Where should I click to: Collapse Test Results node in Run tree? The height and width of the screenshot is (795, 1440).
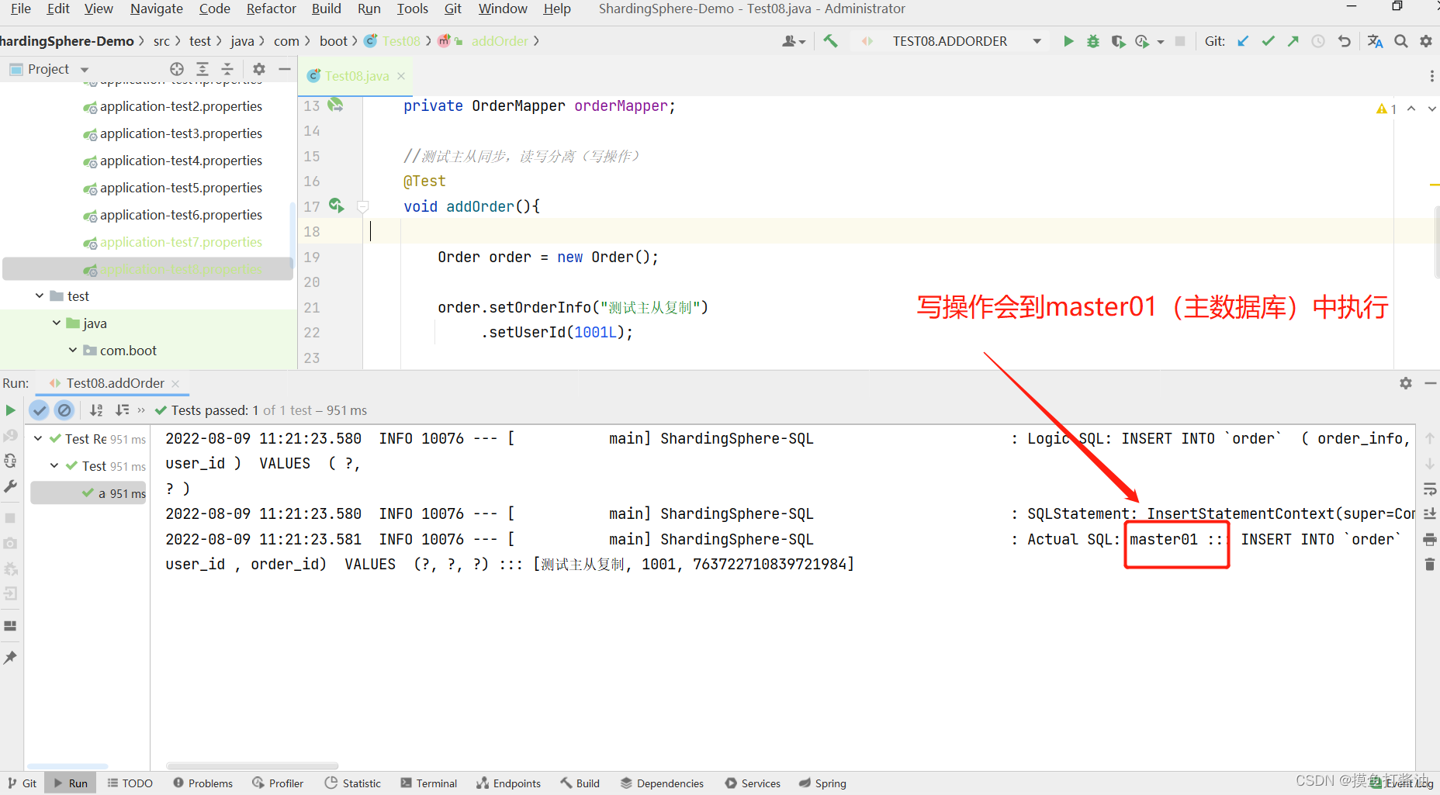coord(38,438)
